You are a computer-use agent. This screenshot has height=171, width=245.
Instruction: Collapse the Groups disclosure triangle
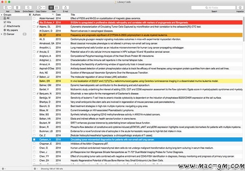coord(2,15)
